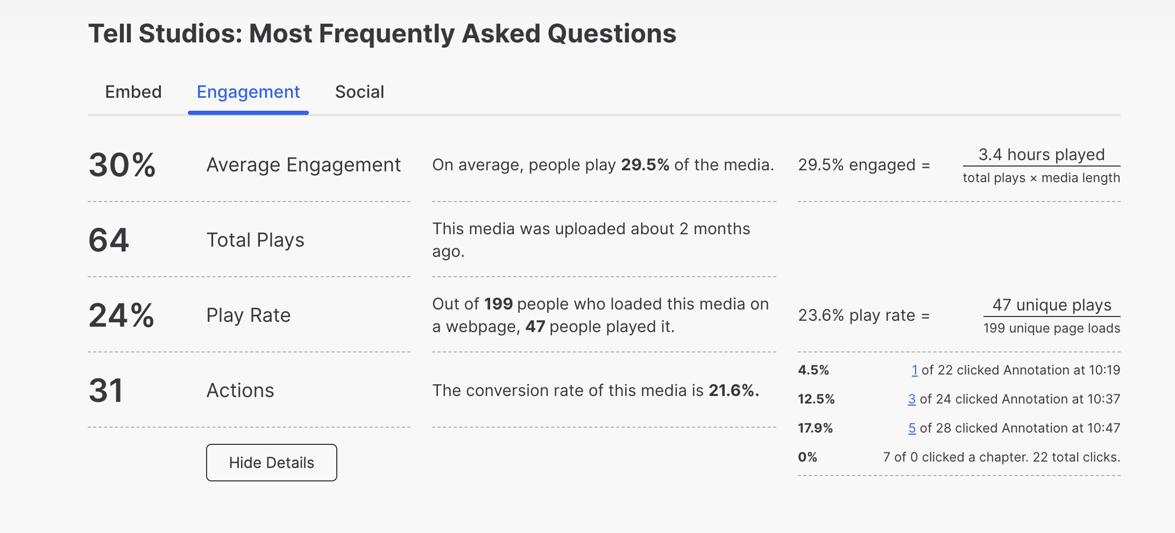Screen dimensions: 1175x533
Task: Click the Tell Studios page title
Action: [382, 33]
